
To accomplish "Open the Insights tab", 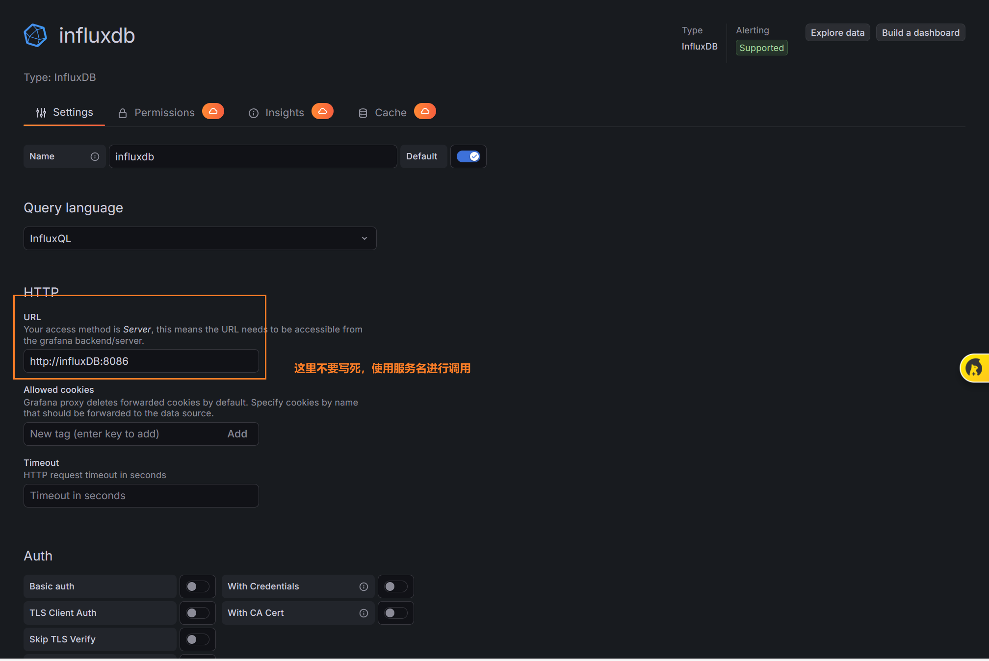I will 284,113.
